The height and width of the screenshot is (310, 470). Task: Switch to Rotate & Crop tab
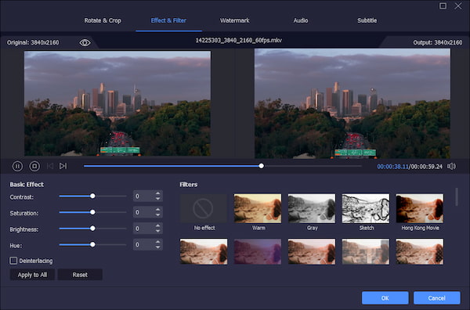pyautogui.click(x=103, y=20)
